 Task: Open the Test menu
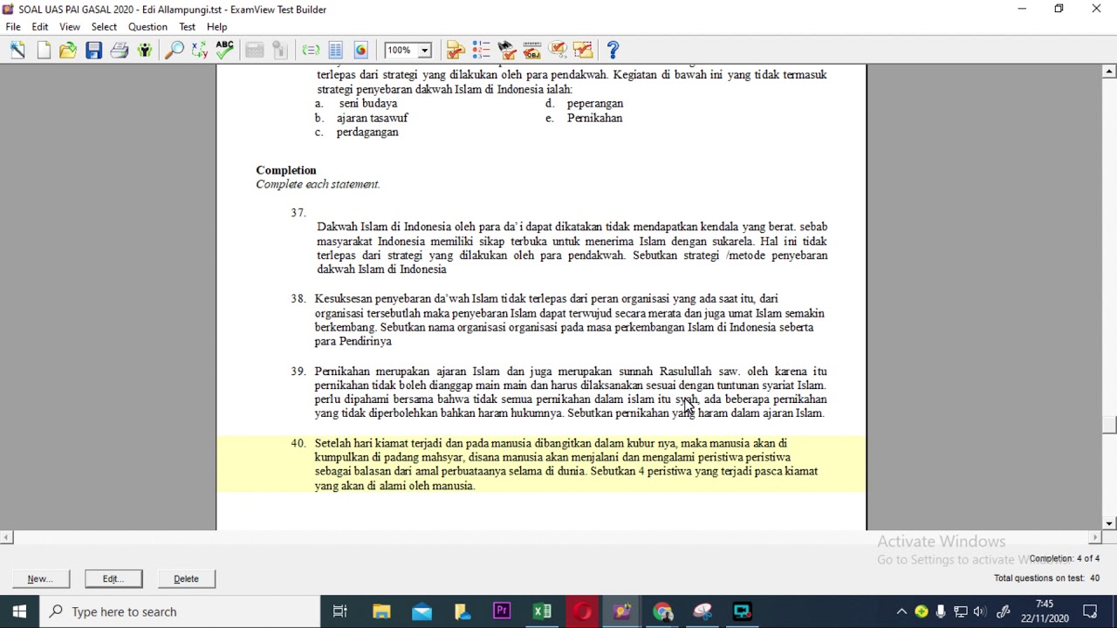tap(187, 27)
